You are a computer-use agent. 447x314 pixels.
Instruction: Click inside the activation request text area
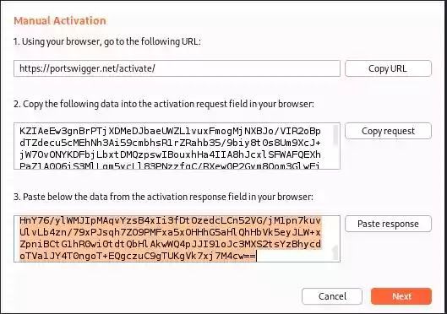pyautogui.click(x=177, y=146)
